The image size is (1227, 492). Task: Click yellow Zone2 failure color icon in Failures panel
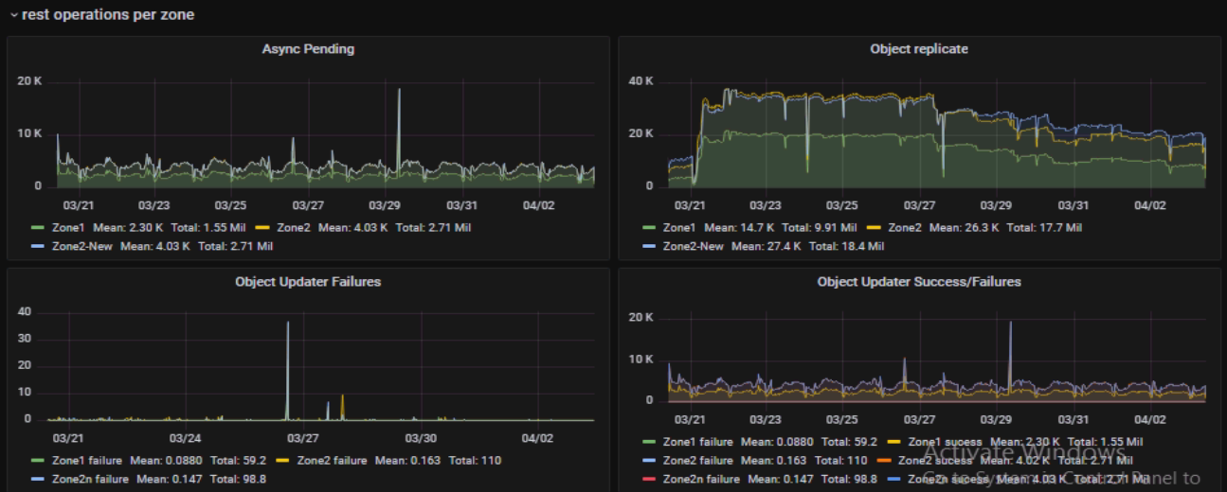tap(282, 461)
